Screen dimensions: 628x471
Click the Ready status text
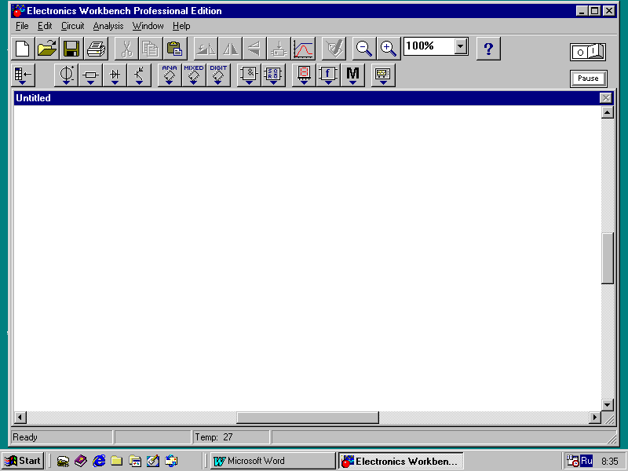tap(25, 437)
